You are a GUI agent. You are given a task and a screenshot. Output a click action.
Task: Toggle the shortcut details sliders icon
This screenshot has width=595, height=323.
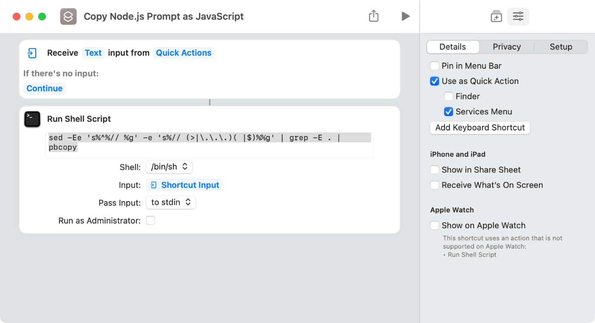point(518,17)
